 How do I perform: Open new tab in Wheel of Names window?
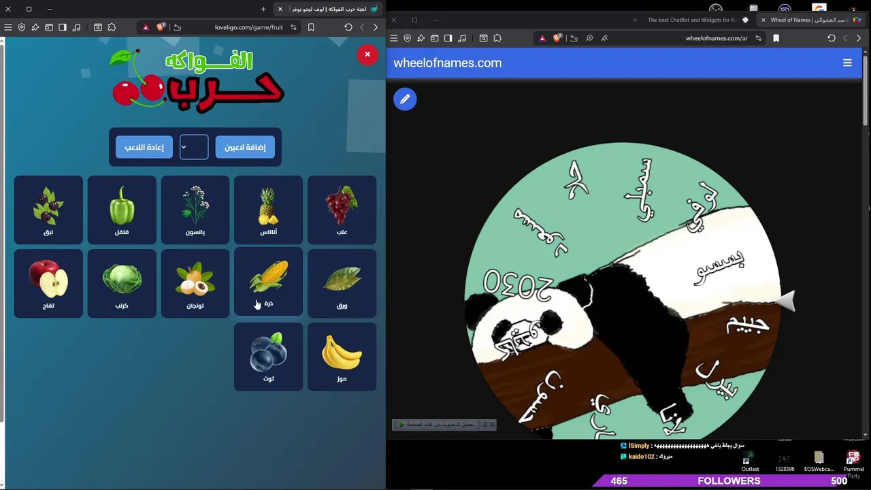[635, 20]
